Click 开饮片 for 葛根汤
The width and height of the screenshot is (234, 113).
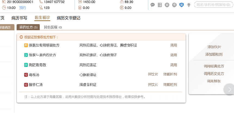coord(153,75)
